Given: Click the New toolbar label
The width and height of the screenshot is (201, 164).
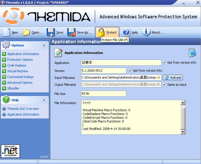Looking at the screenshot, I should (x=15, y=32).
